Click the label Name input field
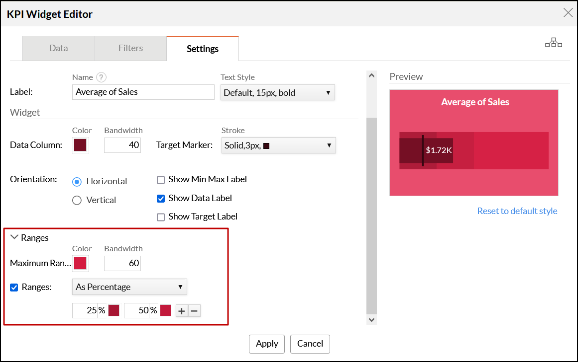The width and height of the screenshot is (578, 362). tap(143, 92)
